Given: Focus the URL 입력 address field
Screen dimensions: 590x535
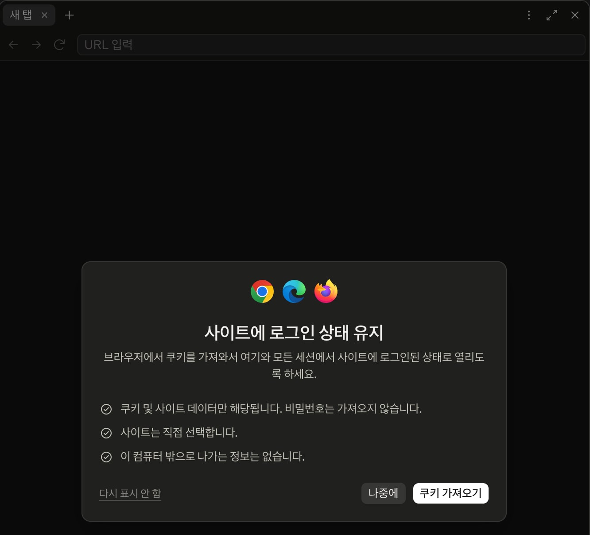Looking at the screenshot, I should point(331,45).
